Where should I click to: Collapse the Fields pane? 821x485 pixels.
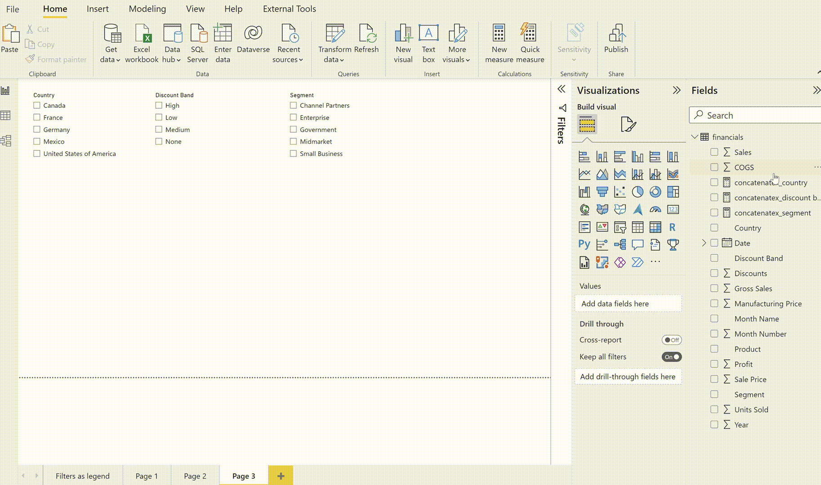coord(816,90)
